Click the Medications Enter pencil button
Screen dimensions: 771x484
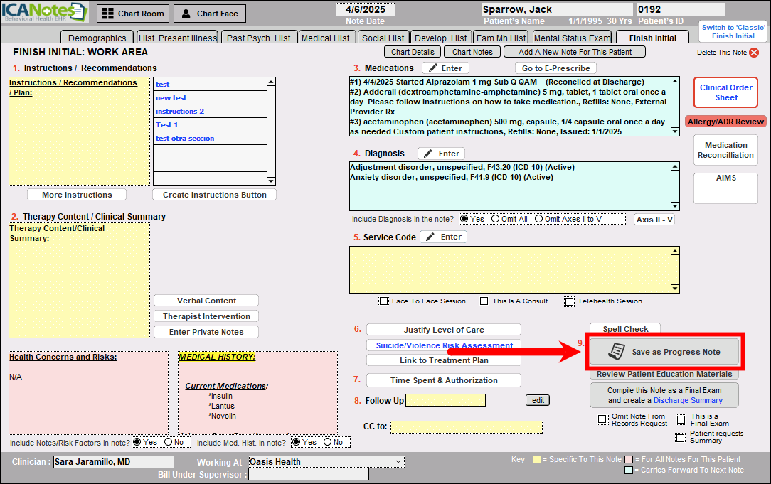[445, 68]
